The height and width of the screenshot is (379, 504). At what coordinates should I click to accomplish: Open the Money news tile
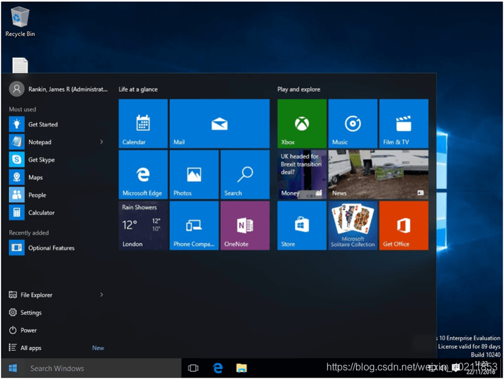point(302,174)
